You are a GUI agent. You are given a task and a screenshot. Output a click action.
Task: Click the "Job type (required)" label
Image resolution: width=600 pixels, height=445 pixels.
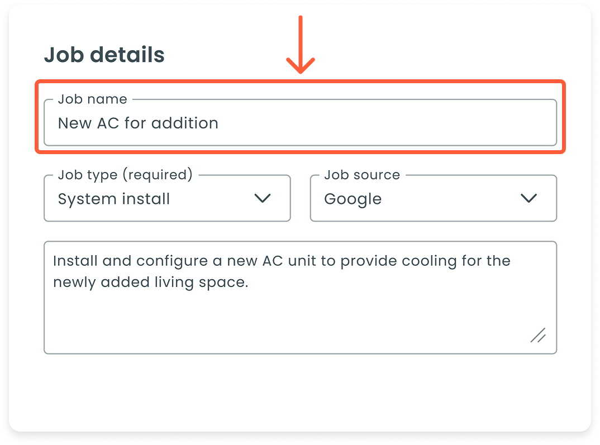[x=125, y=175]
